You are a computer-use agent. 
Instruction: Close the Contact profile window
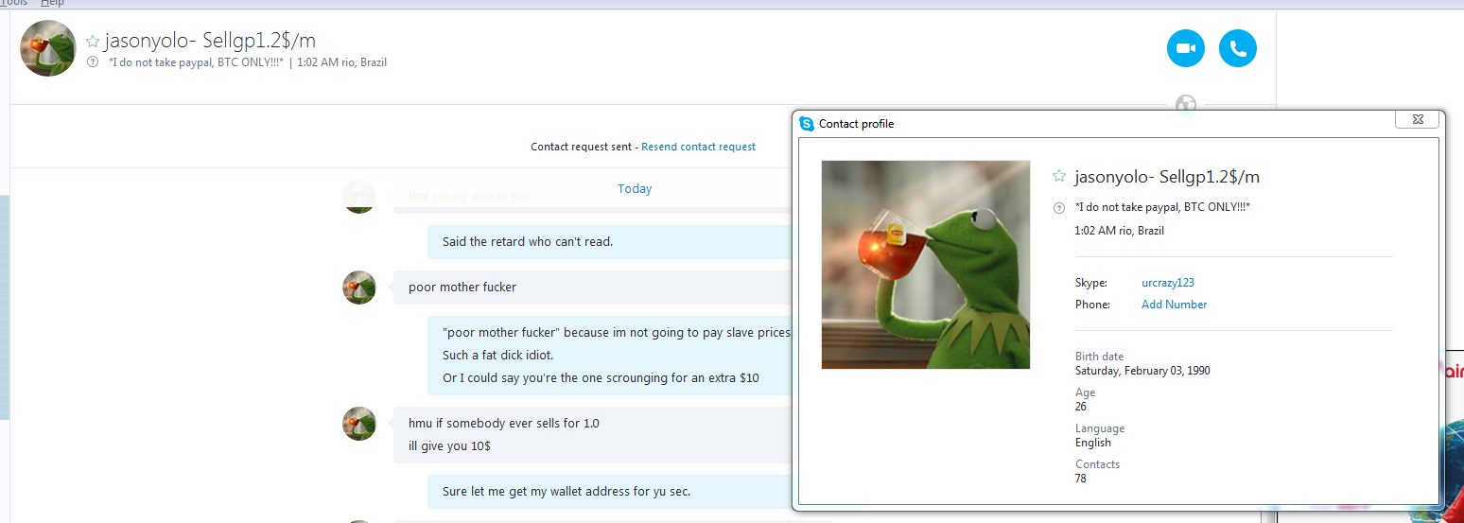coord(1417,119)
